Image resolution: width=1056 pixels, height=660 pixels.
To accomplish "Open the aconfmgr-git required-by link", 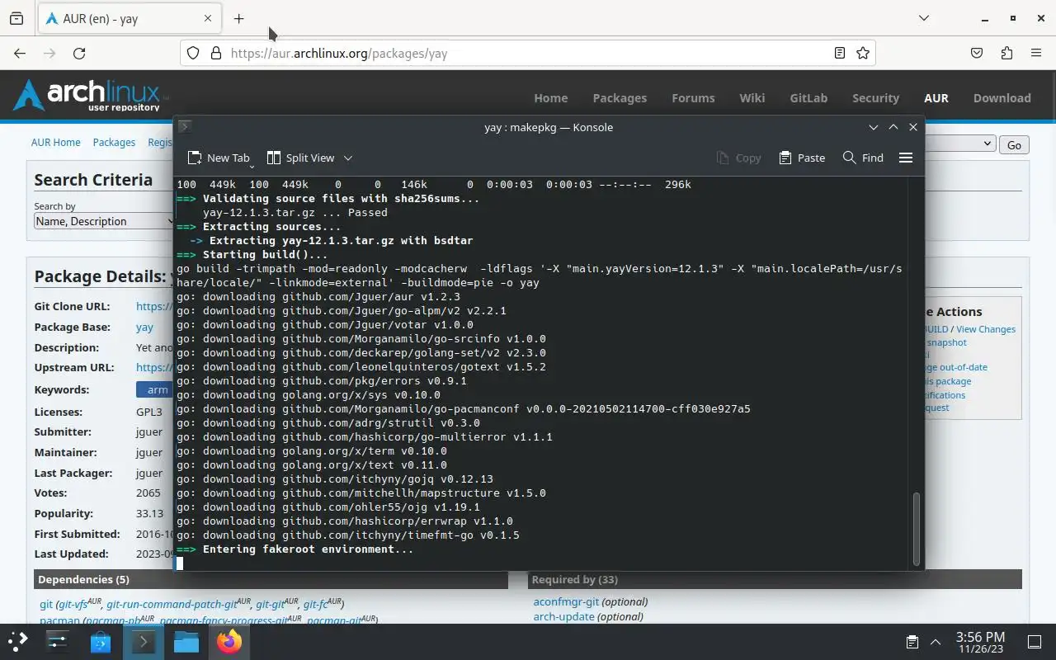I will tap(566, 601).
